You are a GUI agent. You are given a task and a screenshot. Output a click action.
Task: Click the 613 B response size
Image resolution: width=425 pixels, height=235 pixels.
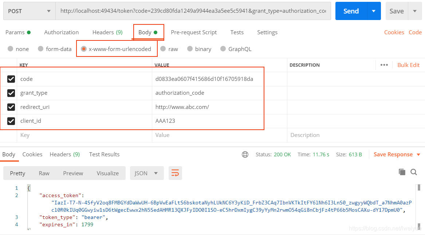(355, 154)
